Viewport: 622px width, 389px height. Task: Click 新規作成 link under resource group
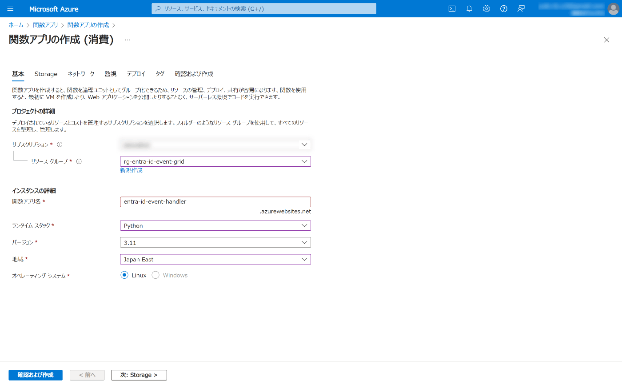click(131, 171)
